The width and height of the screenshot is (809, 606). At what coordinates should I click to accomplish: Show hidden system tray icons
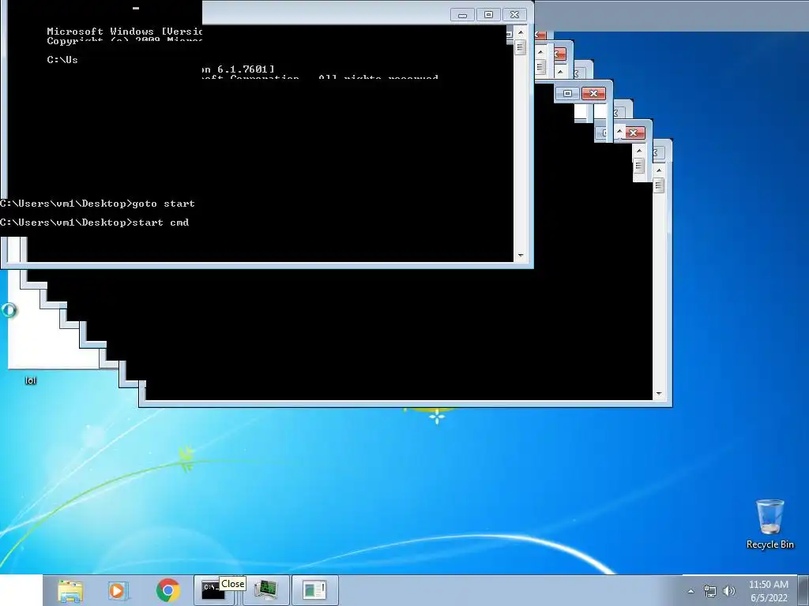690,591
